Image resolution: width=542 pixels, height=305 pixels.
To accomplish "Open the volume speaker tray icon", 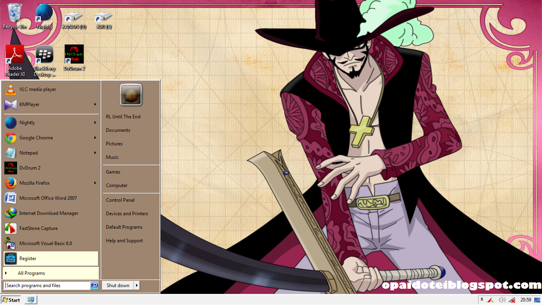I will (502, 300).
